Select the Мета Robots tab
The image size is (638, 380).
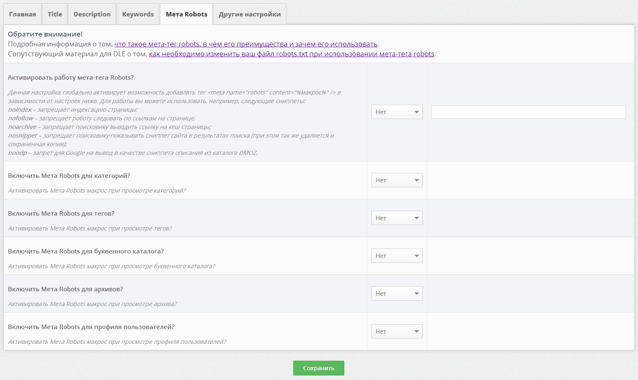(x=186, y=14)
